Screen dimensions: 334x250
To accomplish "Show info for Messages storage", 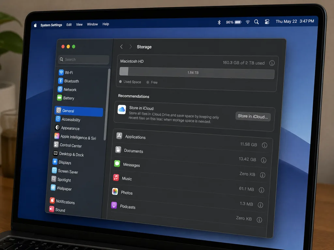I will click(x=263, y=175).
